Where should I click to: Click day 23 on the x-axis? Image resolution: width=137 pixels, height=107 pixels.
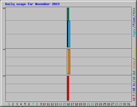[x=96, y=104]
